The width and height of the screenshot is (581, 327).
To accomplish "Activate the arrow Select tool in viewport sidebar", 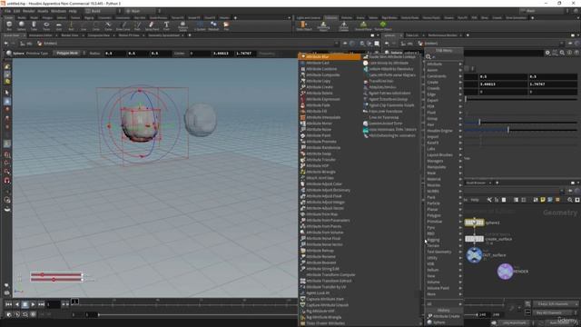I will point(7,93).
